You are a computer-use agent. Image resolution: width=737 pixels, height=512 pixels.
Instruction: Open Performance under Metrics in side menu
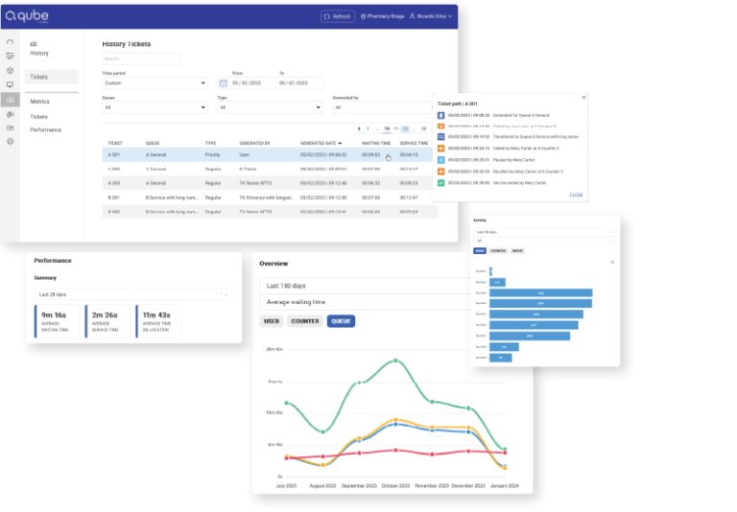tap(45, 129)
